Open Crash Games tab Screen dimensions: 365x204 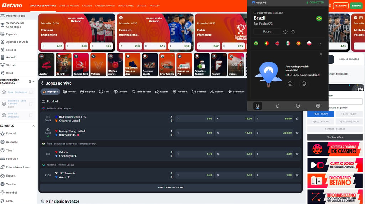click(x=126, y=6)
